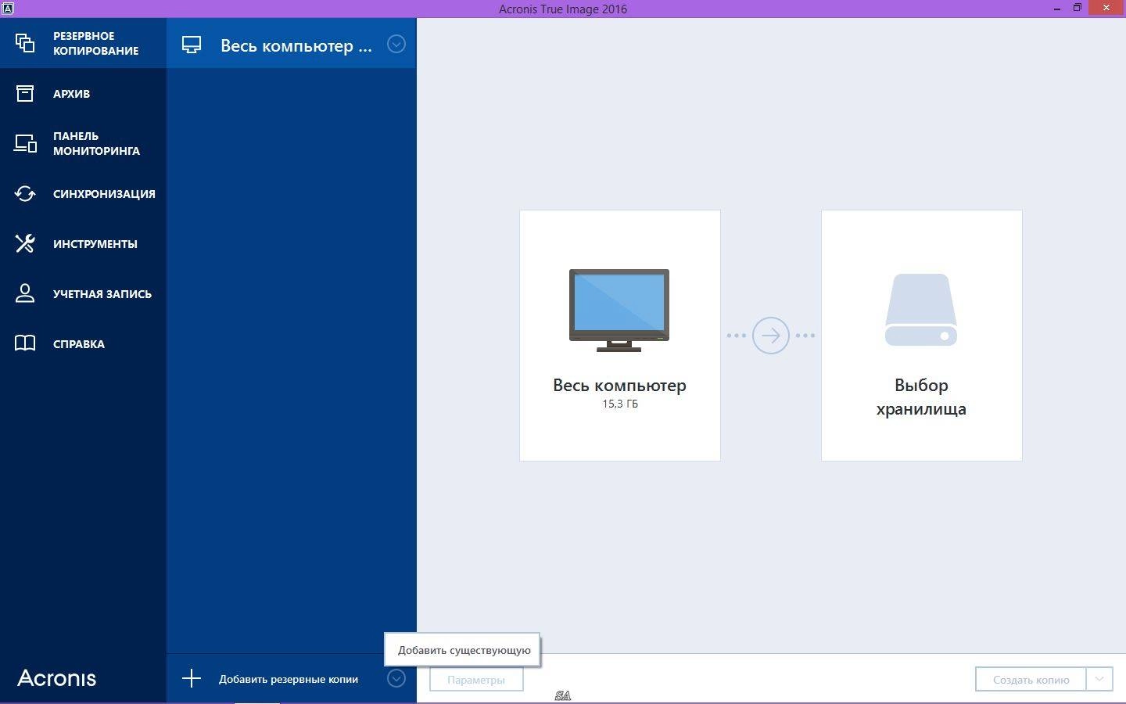Click the Acronis logo
This screenshot has height=704, width=1126.
coord(57,678)
